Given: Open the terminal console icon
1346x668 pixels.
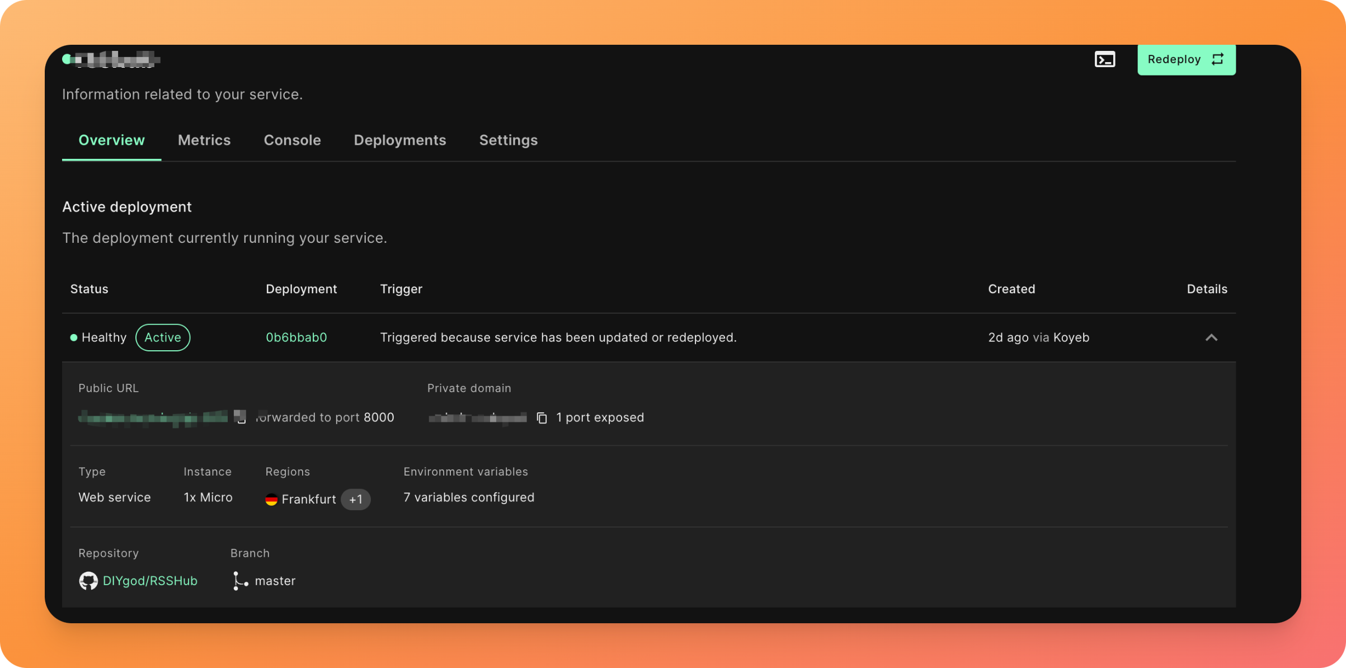Looking at the screenshot, I should tap(1104, 59).
